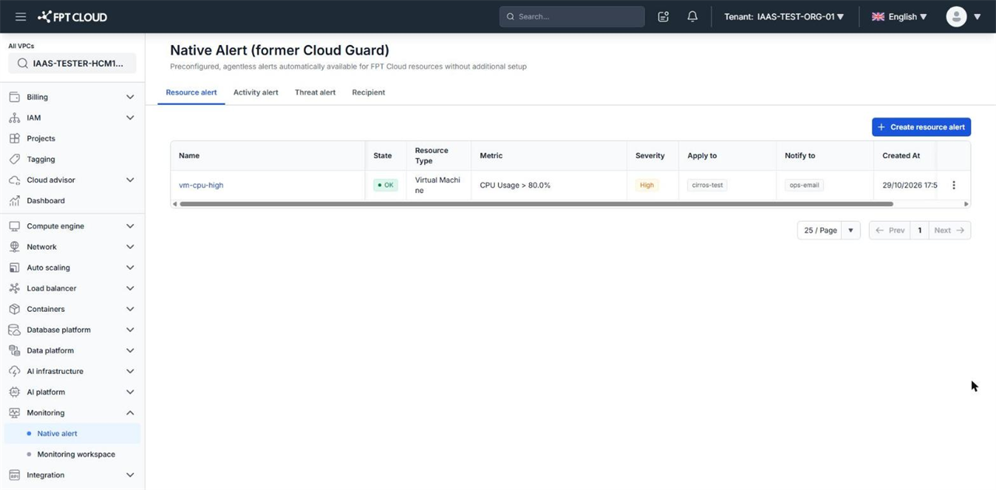Select page number 1
Image resolution: width=996 pixels, height=490 pixels.
pyautogui.click(x=920, y=230)
